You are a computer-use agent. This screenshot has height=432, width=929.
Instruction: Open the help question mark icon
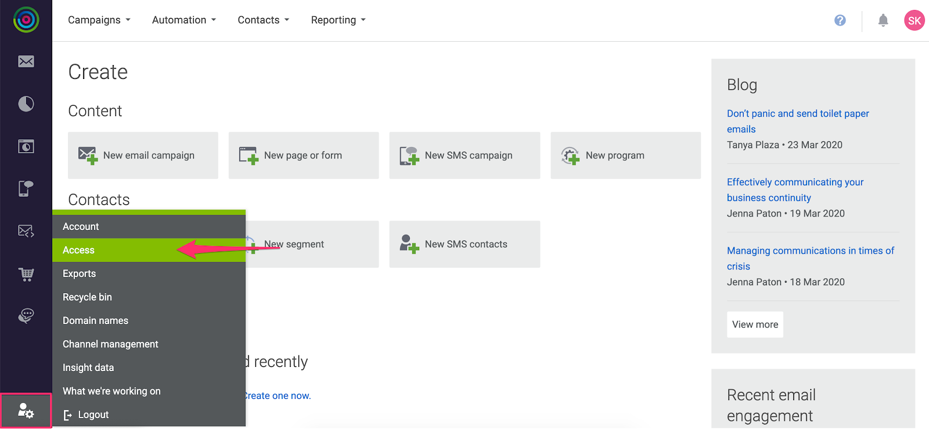pyautogui.click(x=840, y=20)
